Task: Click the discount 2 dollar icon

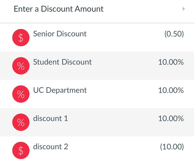Action: (x=21, y=150)
